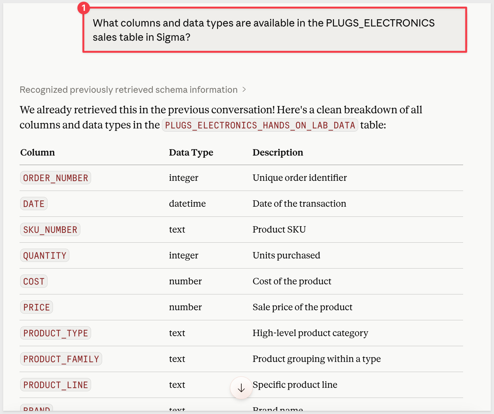494x414 pixels.
Task: Select the DATE column tag
Action: tap(34, 204)
